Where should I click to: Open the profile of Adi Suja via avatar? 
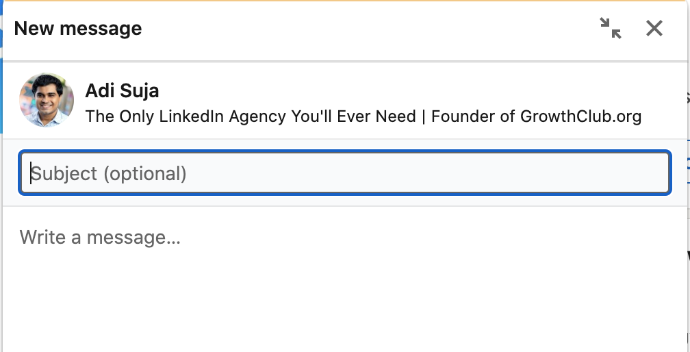click(x=47, y=101)
